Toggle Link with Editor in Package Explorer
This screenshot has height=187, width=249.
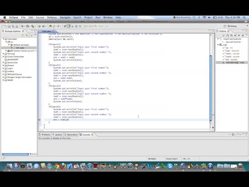27,35
